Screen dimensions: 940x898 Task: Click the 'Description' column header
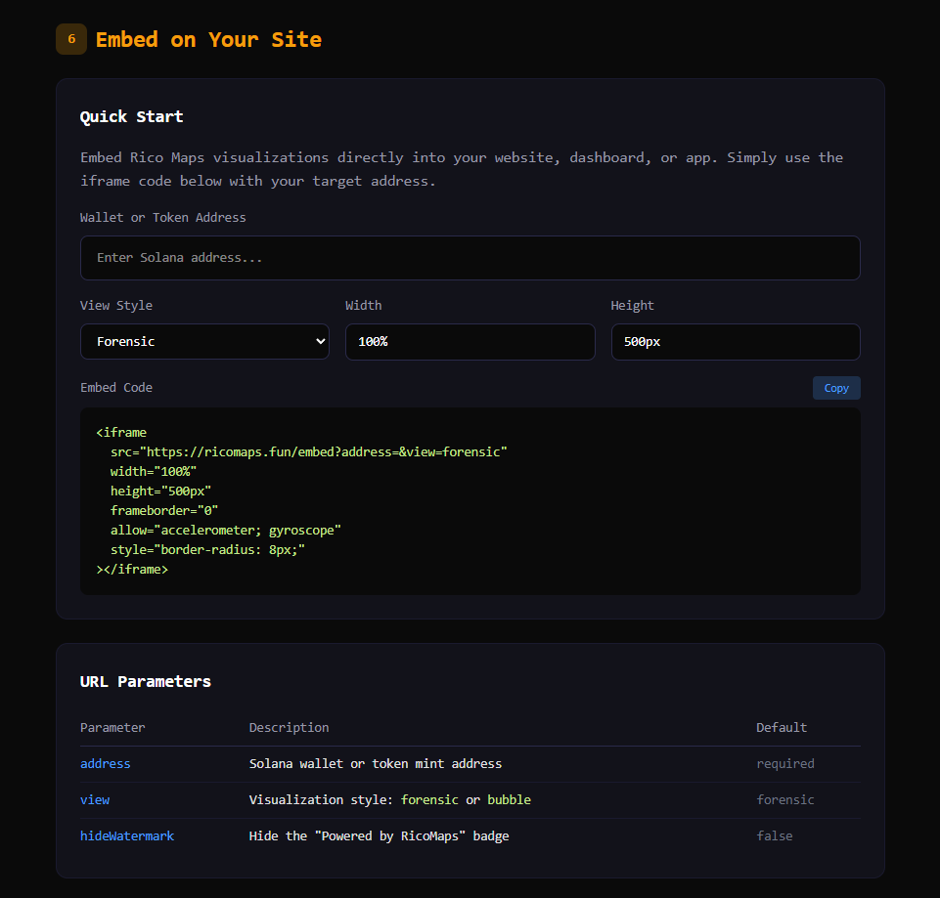tap(289, 727)
